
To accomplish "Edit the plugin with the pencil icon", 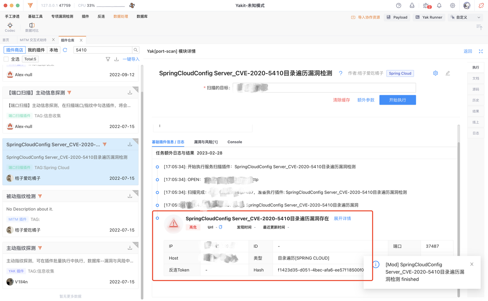I will pyautogui.click(x=448, y=73).
